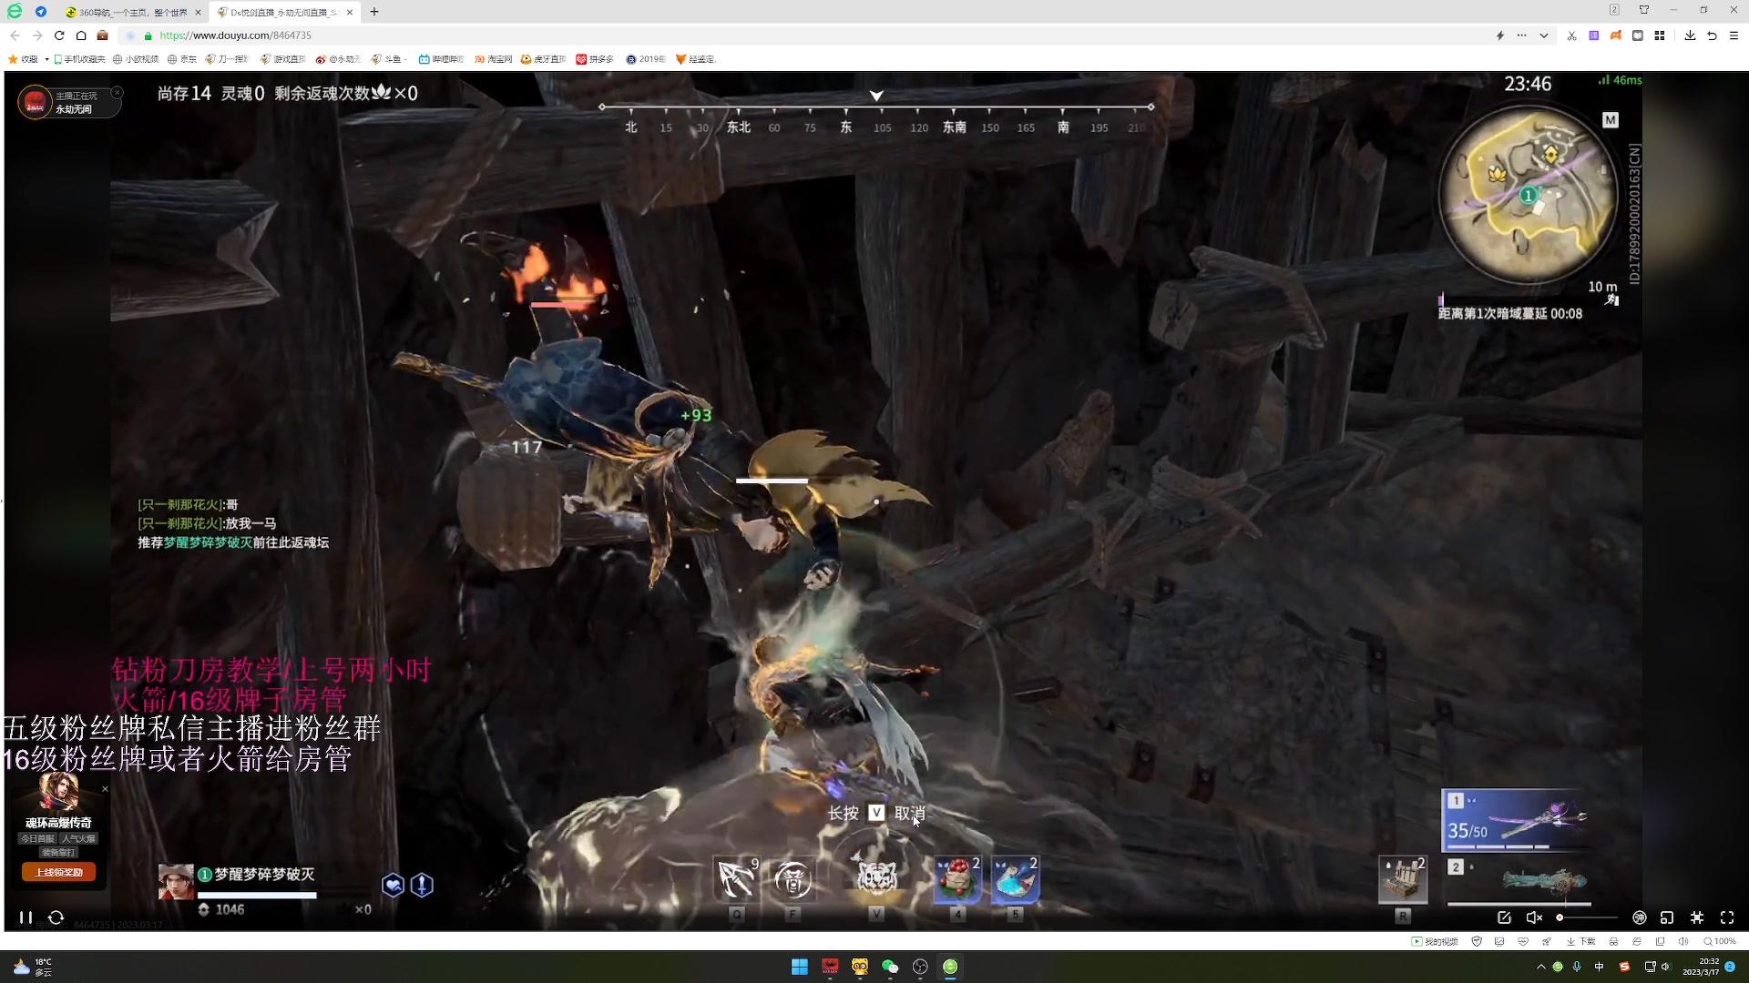Click the 上线领奖励 button
The height and width of the screenshot is (983, 1749).
click(58, 872)
